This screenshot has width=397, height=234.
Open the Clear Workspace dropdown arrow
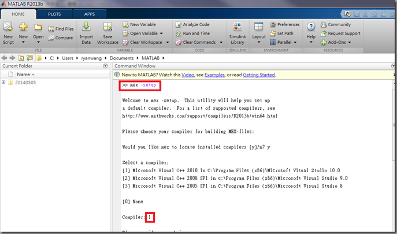168,42
